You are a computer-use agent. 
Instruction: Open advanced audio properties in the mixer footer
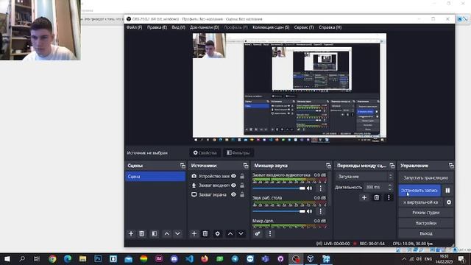[258, 233]
